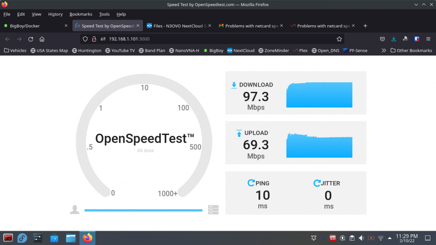Rerun the Ping test with its refresh icon

(x=251, y=183)
